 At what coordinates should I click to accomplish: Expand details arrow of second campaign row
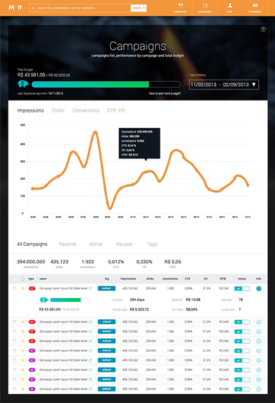[259, 322]
